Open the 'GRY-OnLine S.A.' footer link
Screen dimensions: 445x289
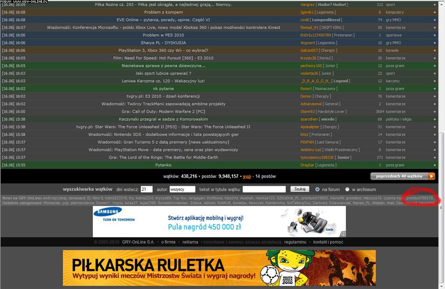pos(138,242)
